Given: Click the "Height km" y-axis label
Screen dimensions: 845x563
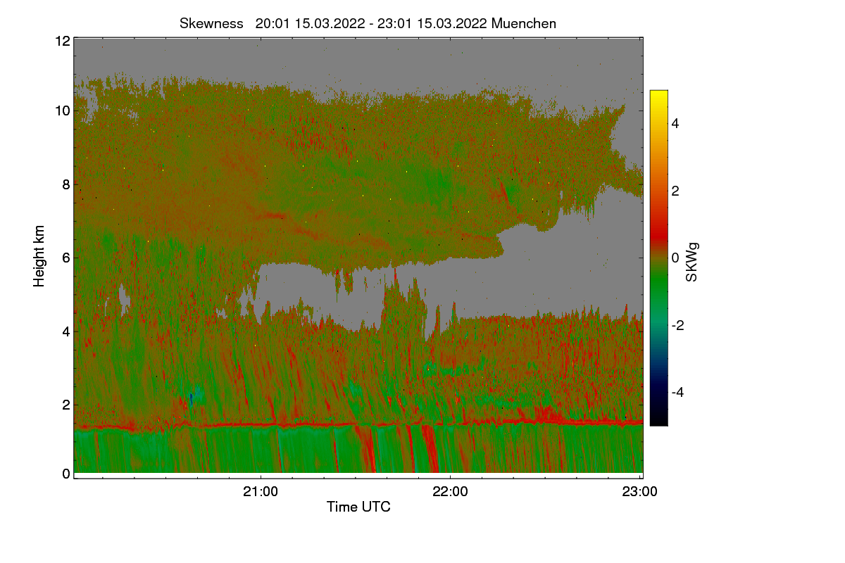Looking at the screenshot, I should [39, 256].
